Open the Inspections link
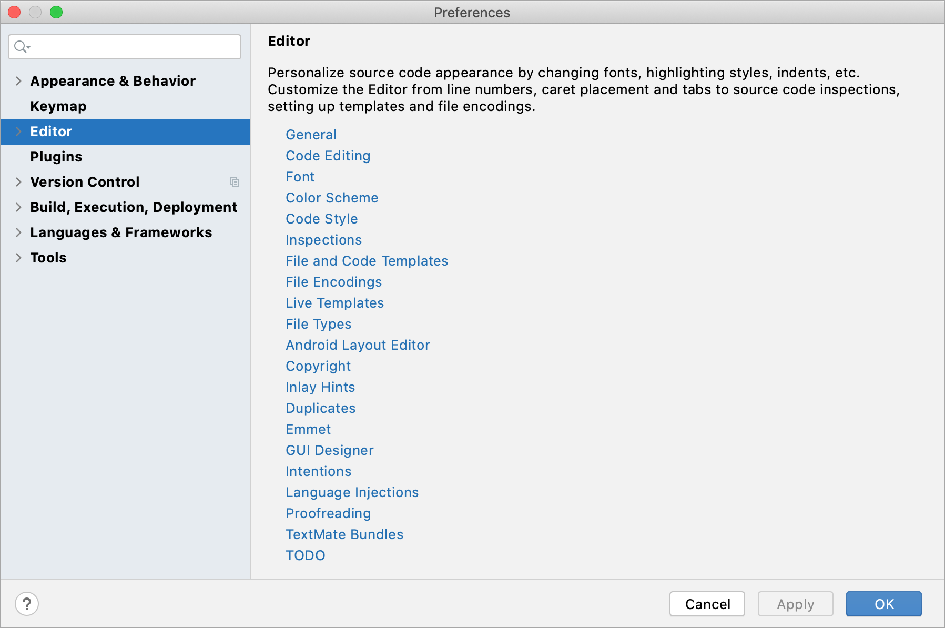Screen dimensions: 945x628 click(324, 240)
